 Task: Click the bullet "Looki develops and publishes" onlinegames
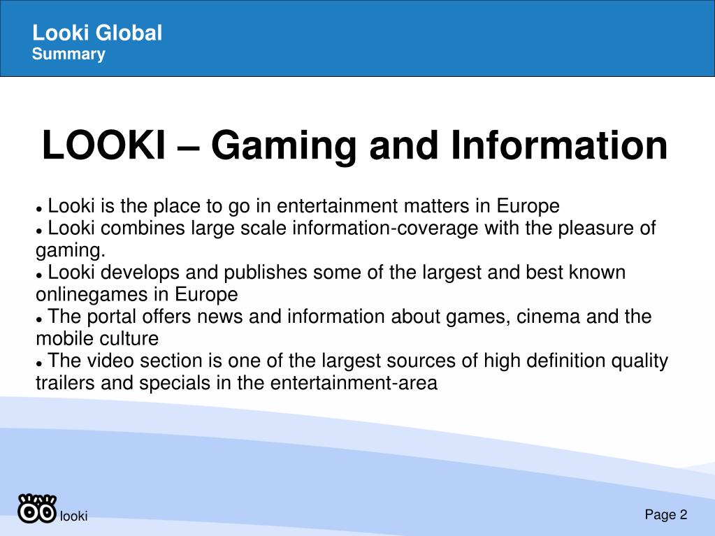[x=331, y=283]
